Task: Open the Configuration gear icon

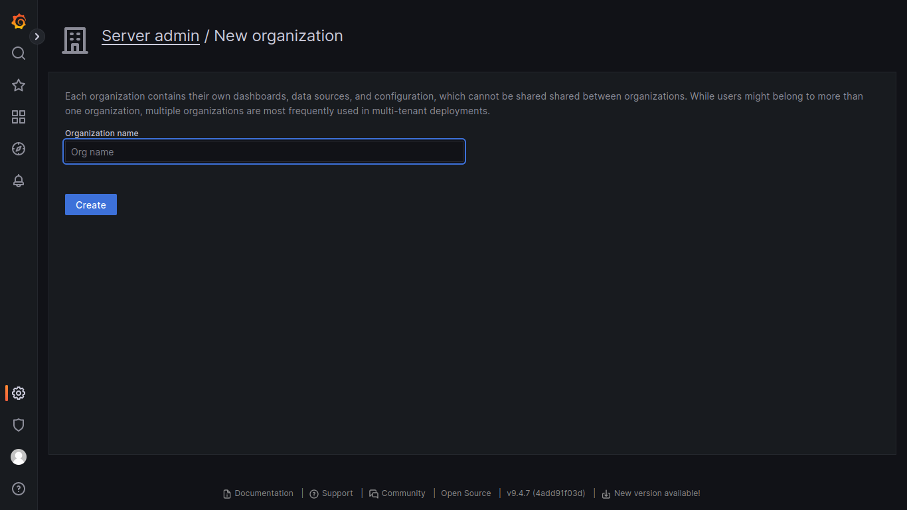Action: (19, 393)
